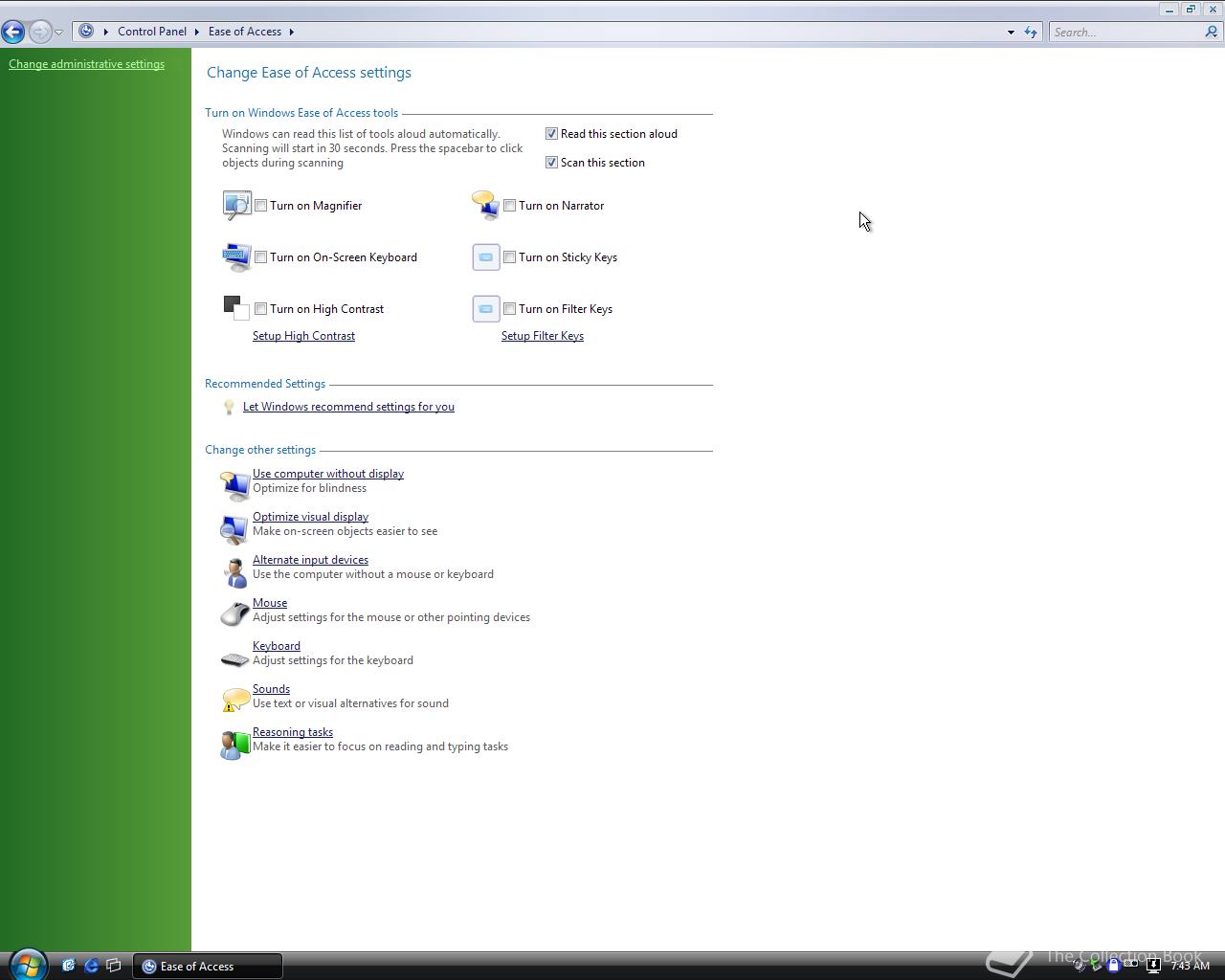Open Use computer without display link
Image resolution: width=1225 pixels, height=980 pixels.
click(328, 474)
